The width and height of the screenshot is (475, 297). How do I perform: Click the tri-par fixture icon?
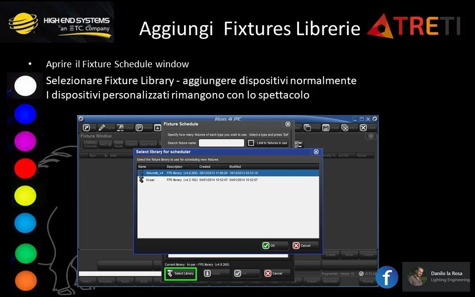coord(141,180)
